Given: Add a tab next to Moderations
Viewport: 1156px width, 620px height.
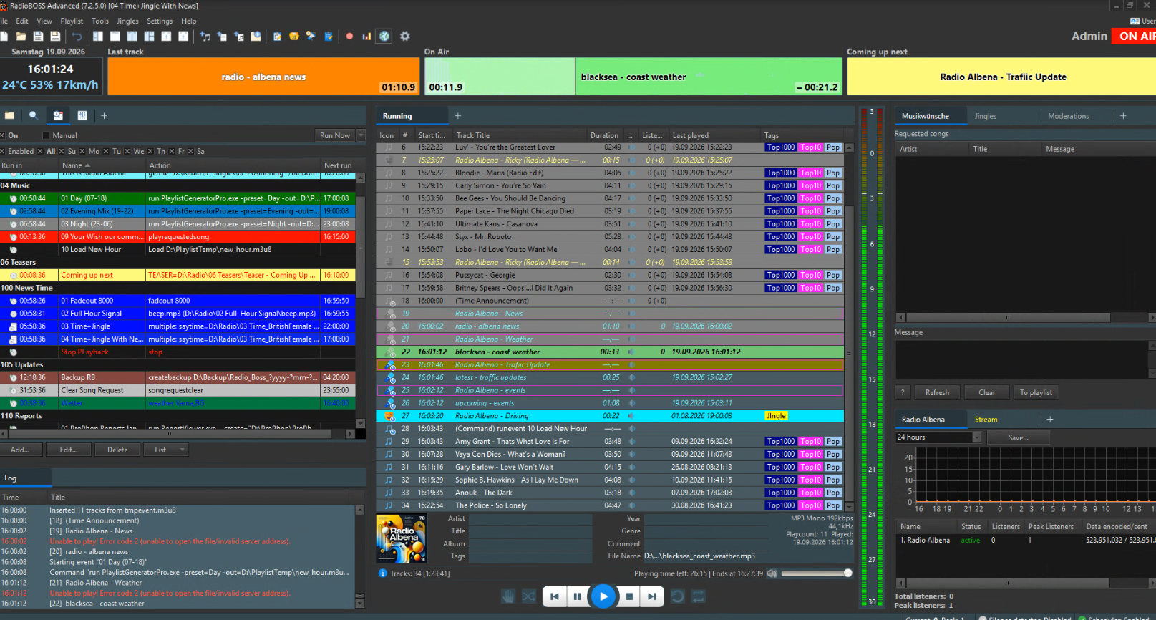Looking at the screenshot, I should (x=1123, y=116).
